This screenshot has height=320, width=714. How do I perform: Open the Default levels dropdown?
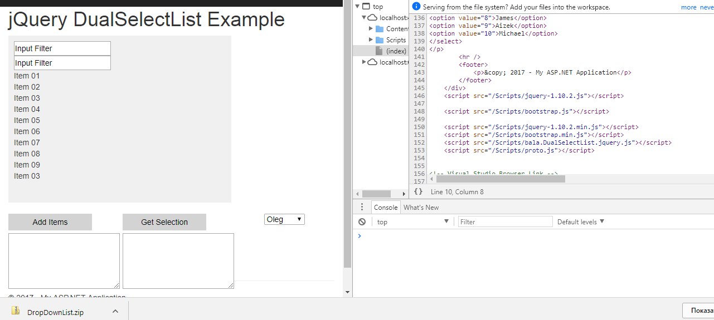coord(581,221)
